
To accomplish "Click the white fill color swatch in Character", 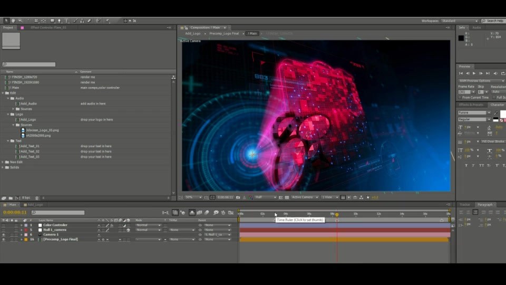I will [503, 114].
